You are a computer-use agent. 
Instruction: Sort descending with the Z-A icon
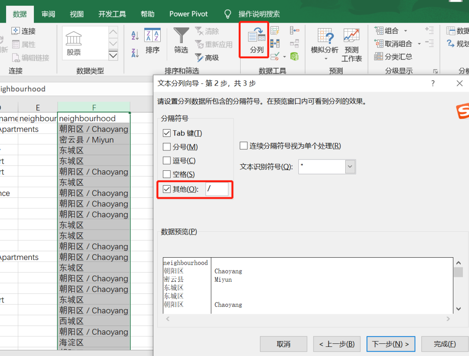pos(135,53)
